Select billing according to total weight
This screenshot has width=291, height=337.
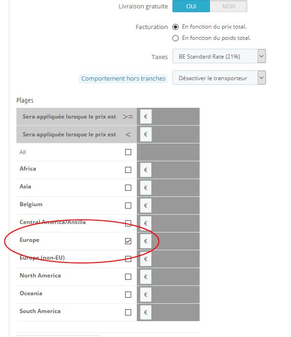pos(175,38)
